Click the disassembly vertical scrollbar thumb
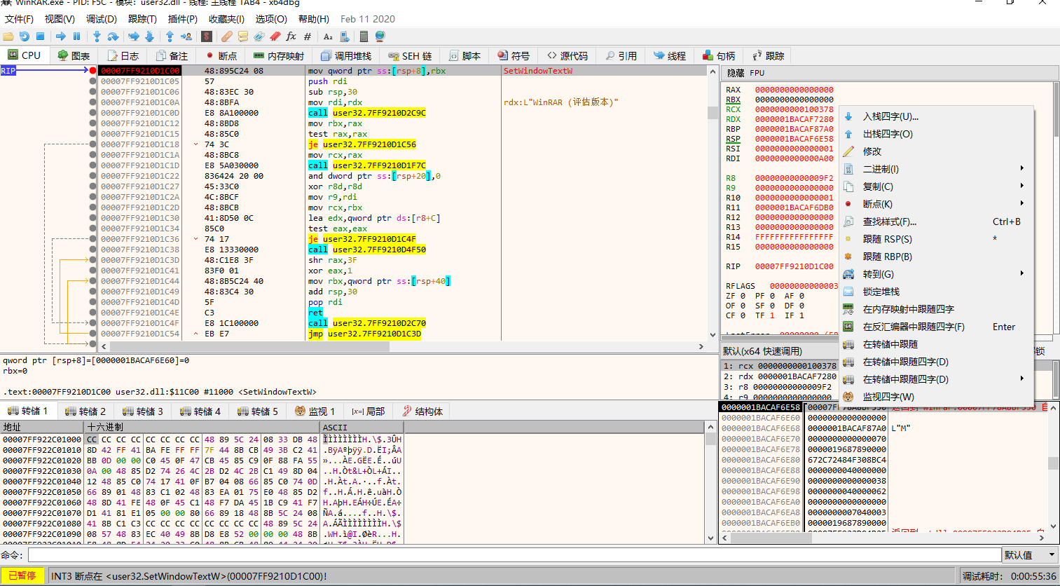The width and height of the screenshot is (1060, 586). (x=713, y=112)
